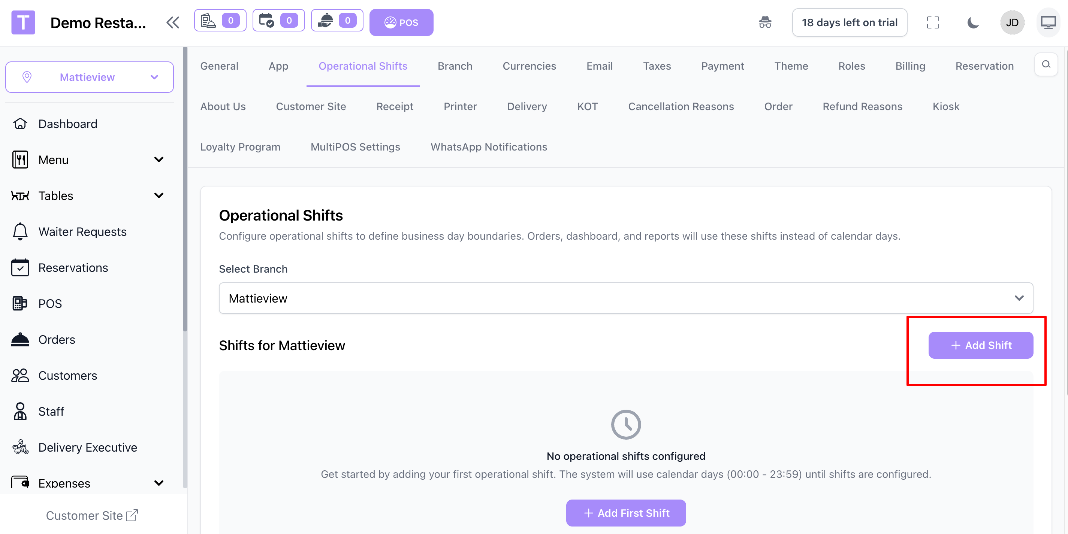
Task: Open Select Branch dropdown
Action: (x=626, y=298)
